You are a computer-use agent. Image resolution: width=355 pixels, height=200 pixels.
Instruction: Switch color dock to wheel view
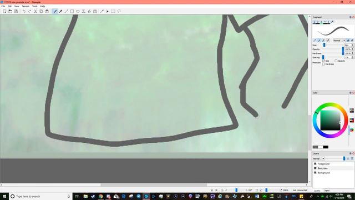[352, 130]
